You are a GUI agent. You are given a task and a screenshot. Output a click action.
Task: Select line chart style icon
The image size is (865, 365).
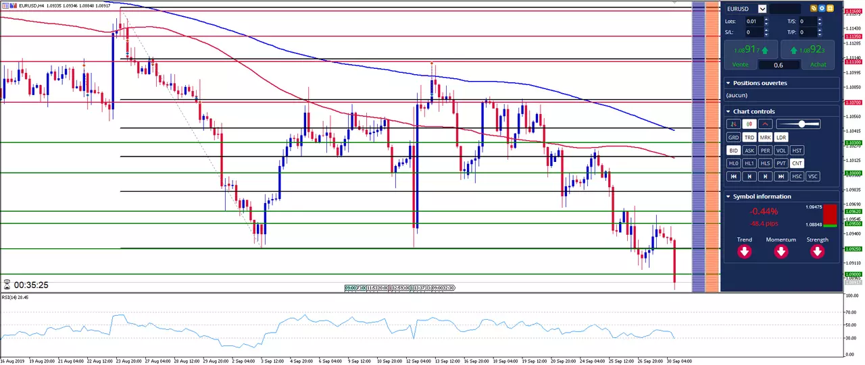(765, 124)
